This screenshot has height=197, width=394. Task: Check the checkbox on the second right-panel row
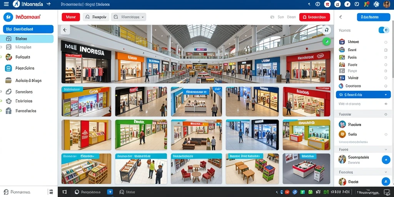click(x=386, y=50)
